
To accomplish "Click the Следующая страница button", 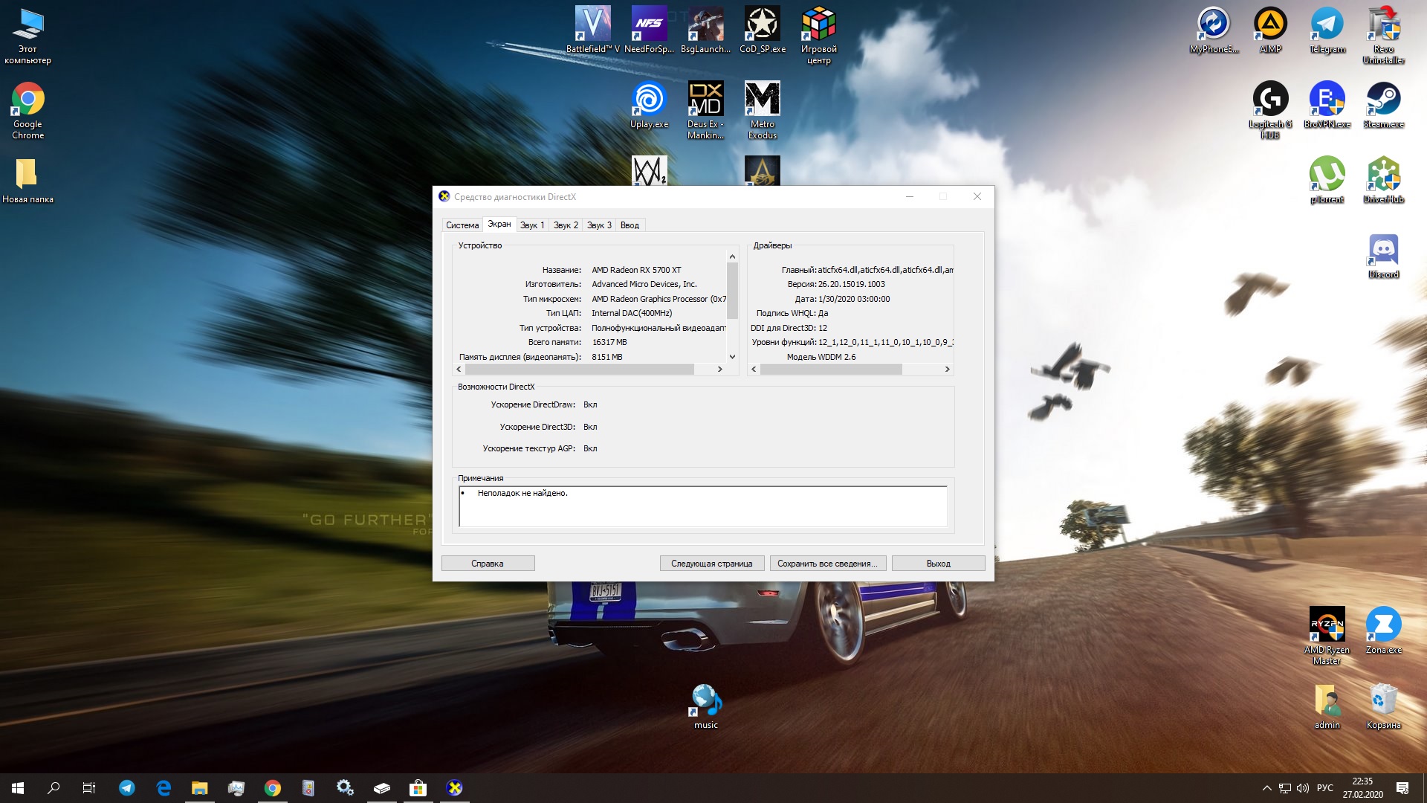I will coord(711,564).
